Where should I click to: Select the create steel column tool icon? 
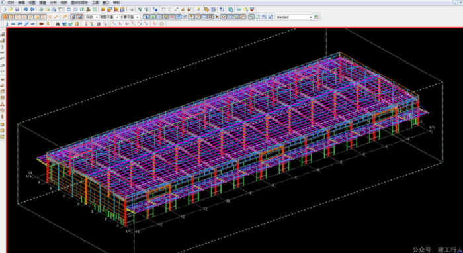7,24
